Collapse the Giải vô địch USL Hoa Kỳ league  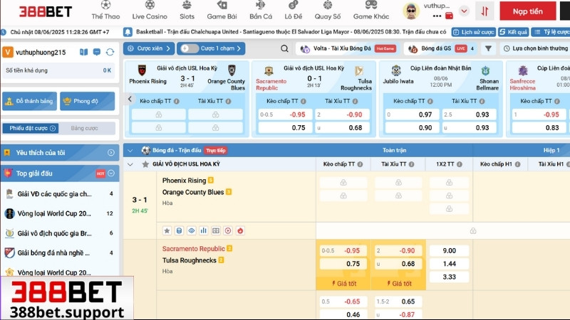tap(129, 164)
